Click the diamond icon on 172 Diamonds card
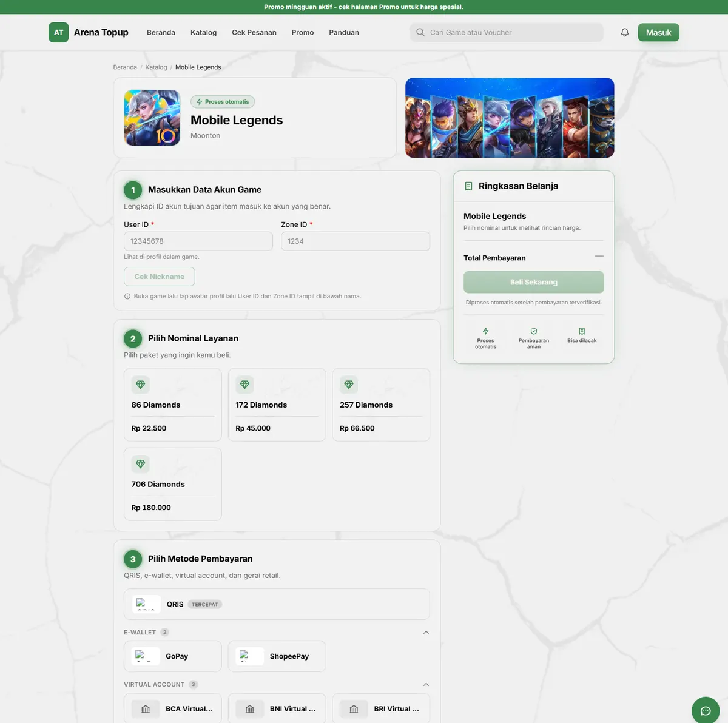728x723 pixels. [x=245, y=385]
